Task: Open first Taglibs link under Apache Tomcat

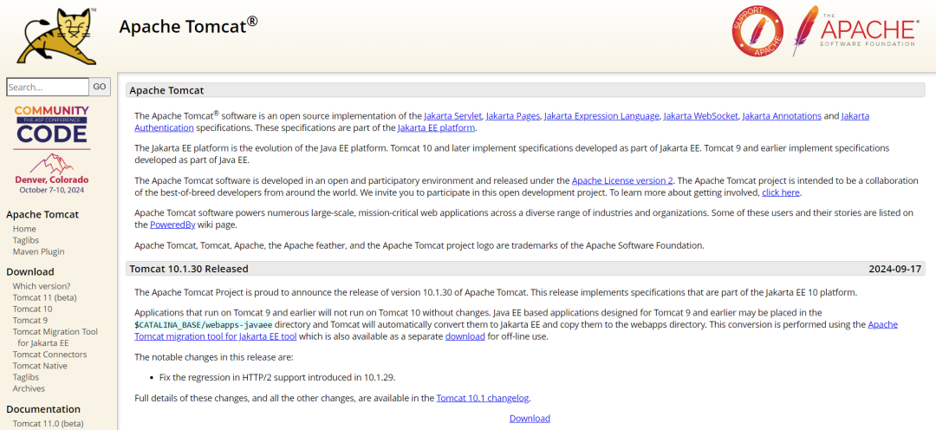Action: 26,240
